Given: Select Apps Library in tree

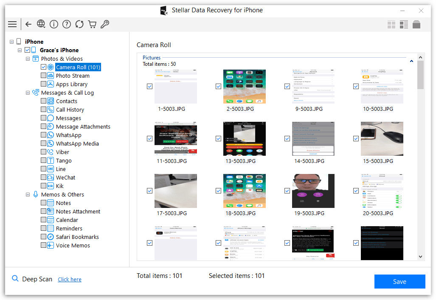Looking at the screenshot, I should tap(71, 84).
